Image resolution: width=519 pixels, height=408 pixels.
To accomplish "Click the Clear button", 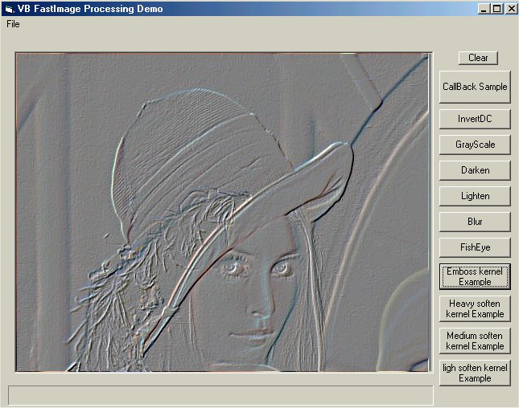I will (x=478, y=58).
